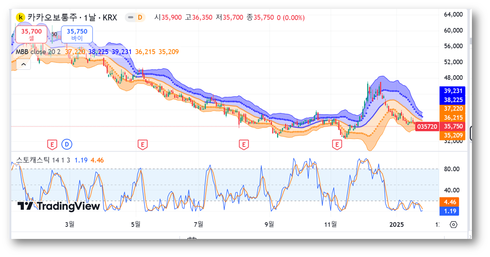Open the earnings E marker near 5월
This screenshot has width=490, height=257.
coord(142,145)
